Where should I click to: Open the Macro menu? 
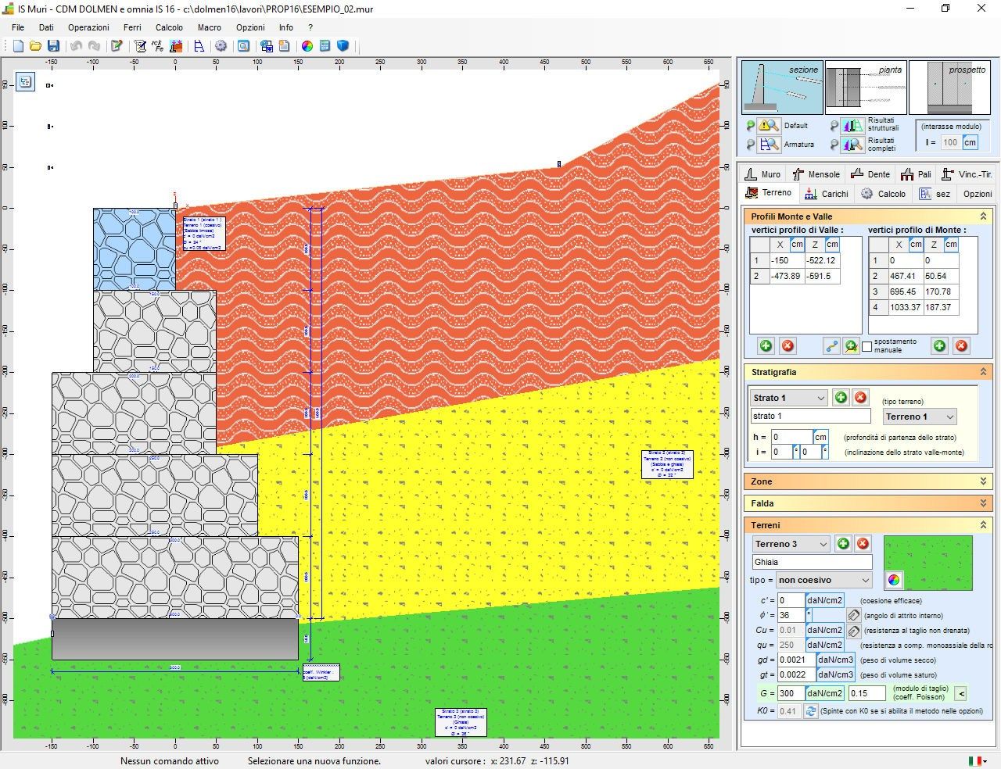coord(209,27)
